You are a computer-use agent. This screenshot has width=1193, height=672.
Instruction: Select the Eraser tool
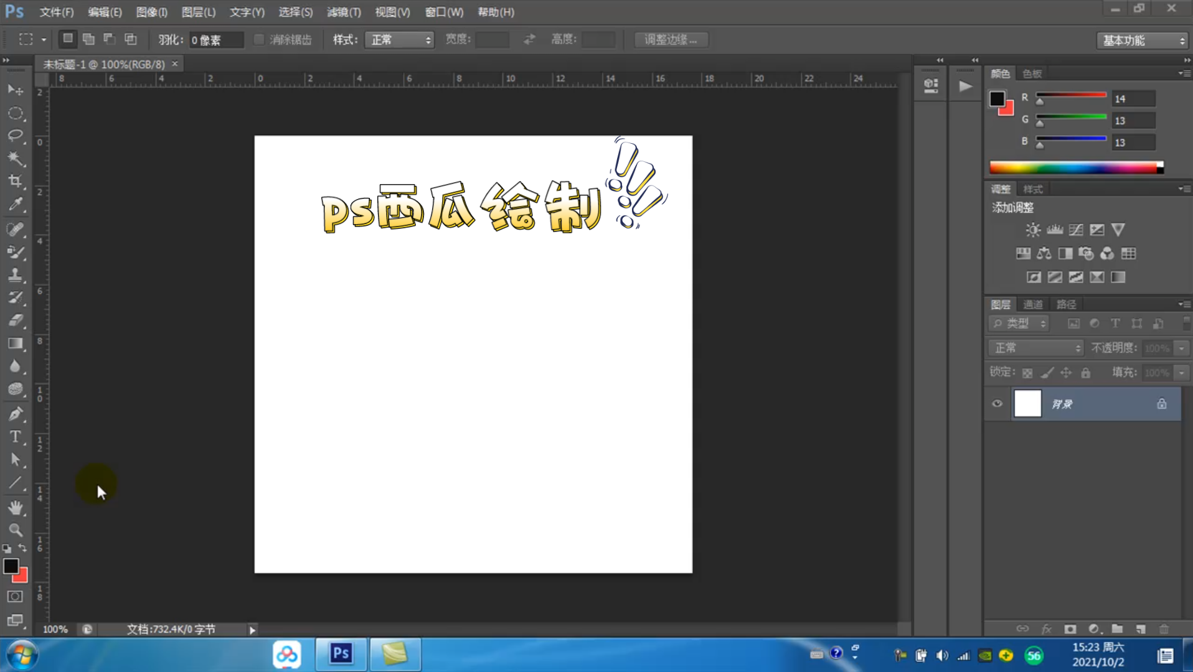pos(16,320)
